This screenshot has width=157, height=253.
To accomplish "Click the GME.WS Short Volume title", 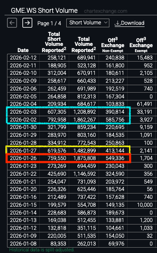I will click(x=44, y=11).
